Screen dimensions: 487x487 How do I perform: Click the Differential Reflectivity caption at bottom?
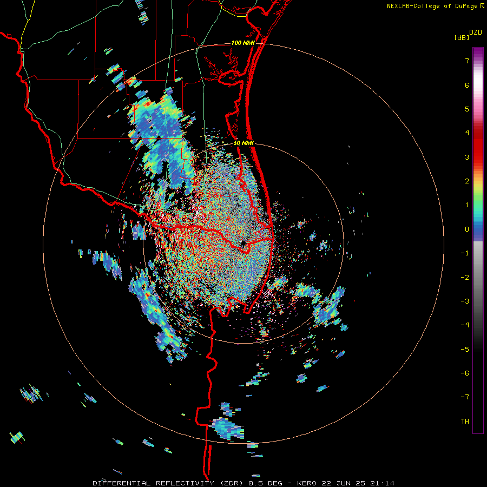click(x=243, y=483)
